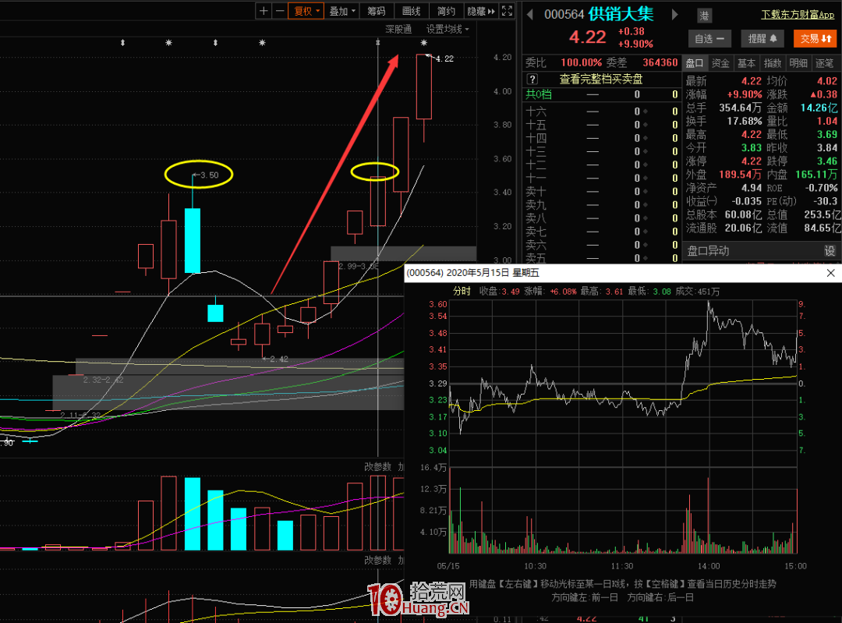
Task: Switch to the 逐笔 tab
Action: 825,63
